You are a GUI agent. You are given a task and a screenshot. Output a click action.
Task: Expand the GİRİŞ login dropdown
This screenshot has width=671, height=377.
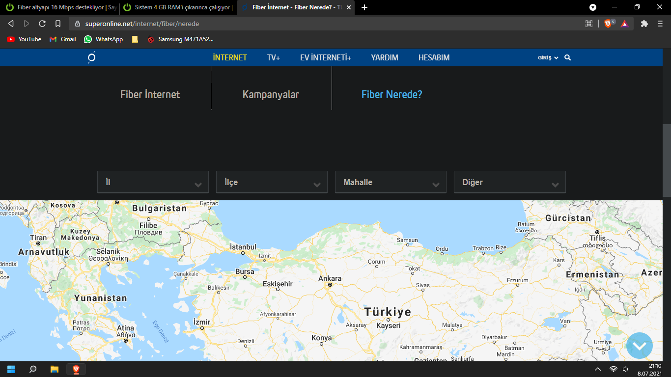click(x=548, y=58)
